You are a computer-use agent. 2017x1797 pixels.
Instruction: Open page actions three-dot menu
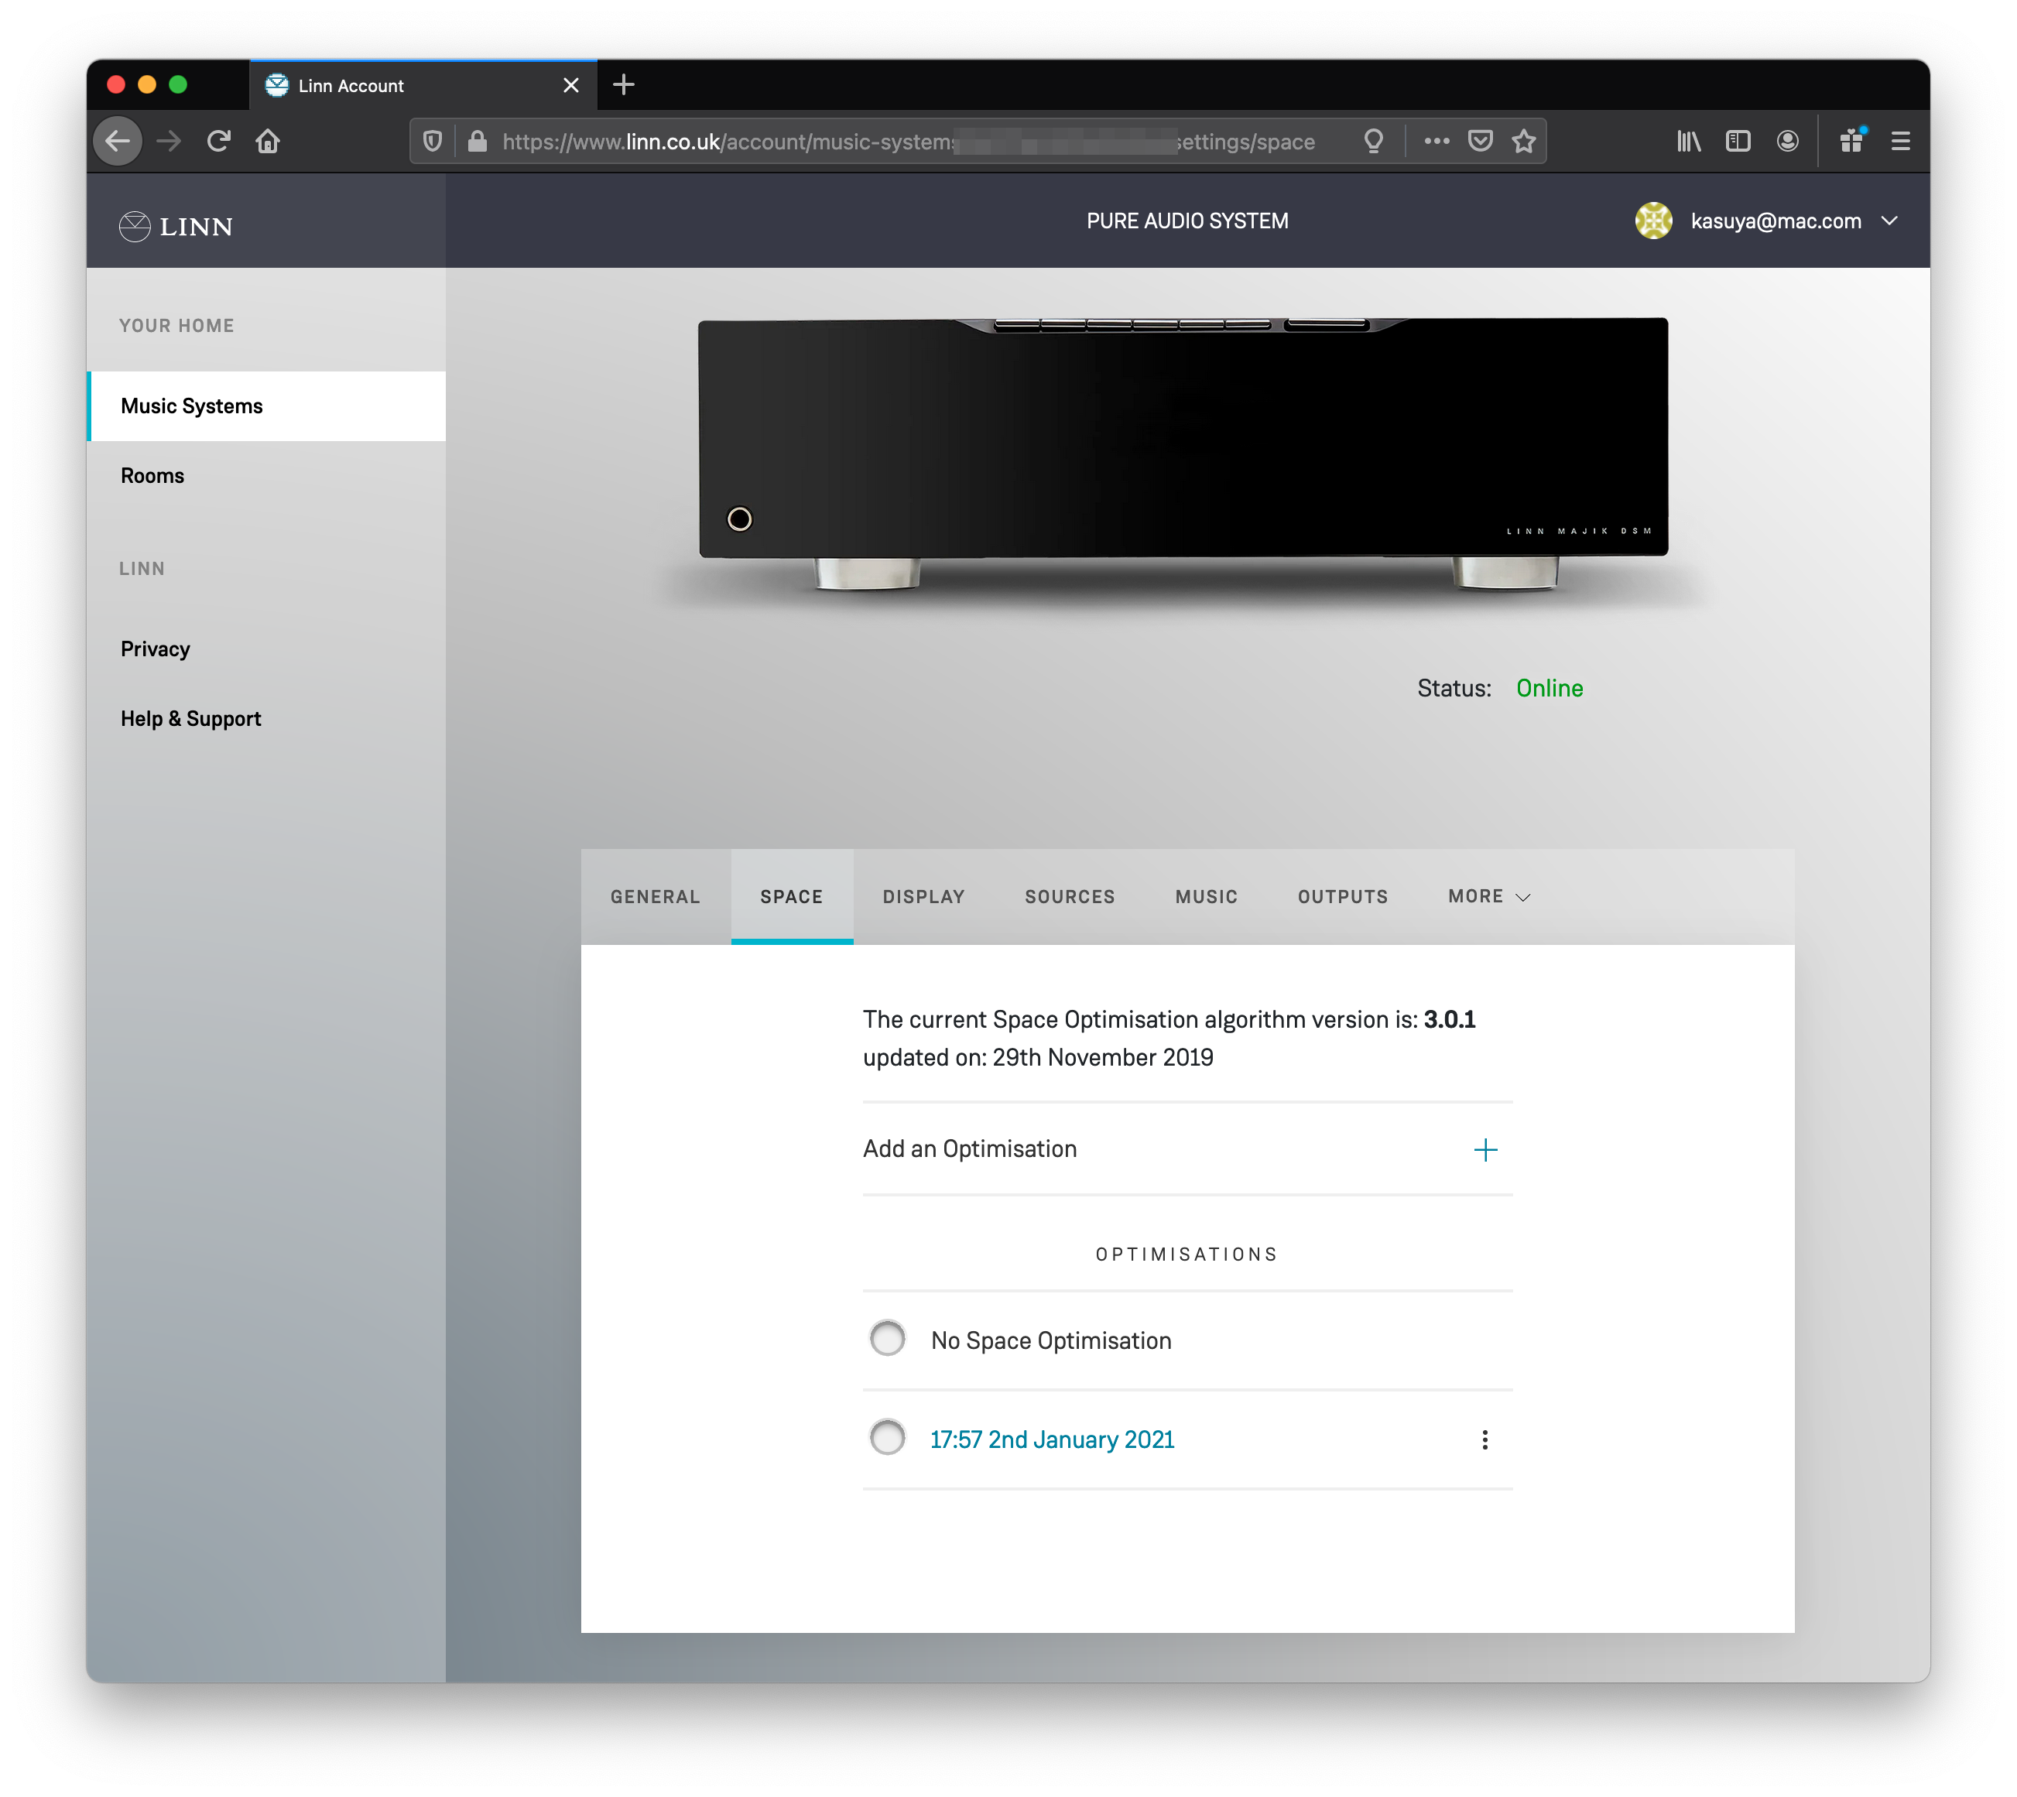point(1437,141)
